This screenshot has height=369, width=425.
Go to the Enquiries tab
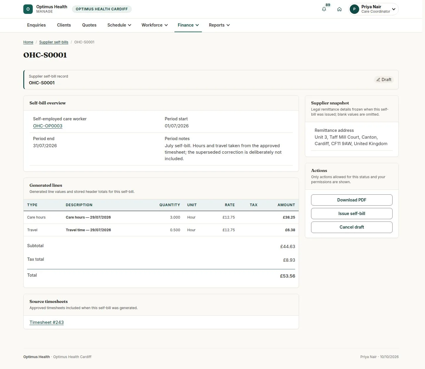coord(36,25)
